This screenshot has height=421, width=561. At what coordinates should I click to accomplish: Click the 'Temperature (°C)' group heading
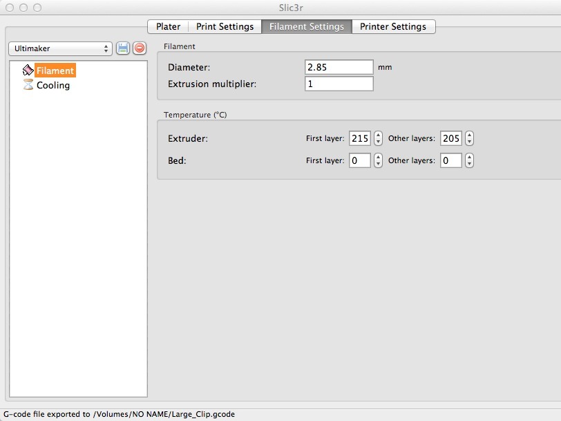click(196, 115)
